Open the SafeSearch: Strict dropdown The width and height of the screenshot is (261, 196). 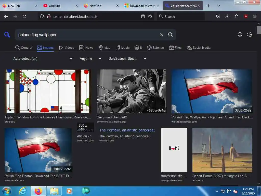127,58
